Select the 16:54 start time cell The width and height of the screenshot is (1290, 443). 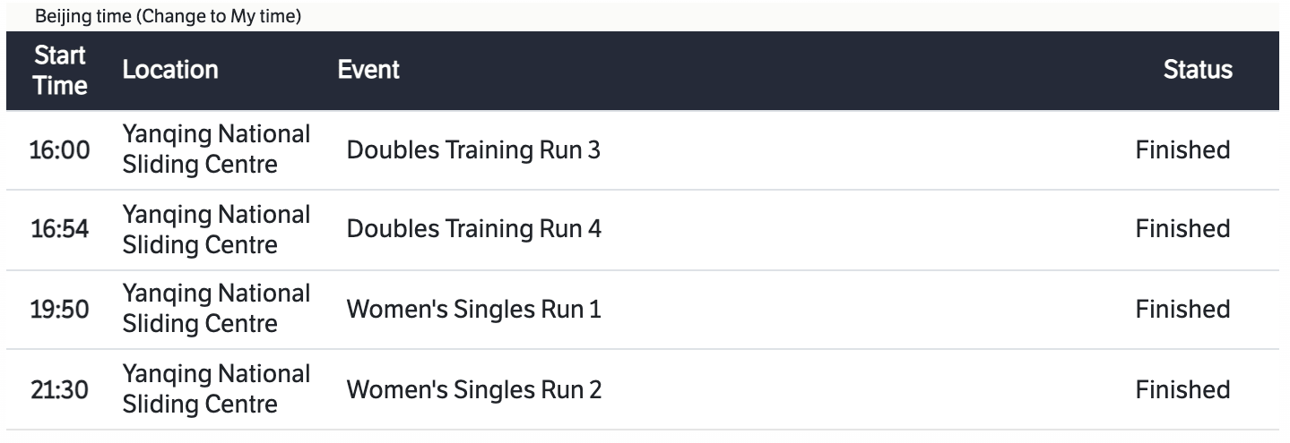pyautogui.click(x=61, y=229)
